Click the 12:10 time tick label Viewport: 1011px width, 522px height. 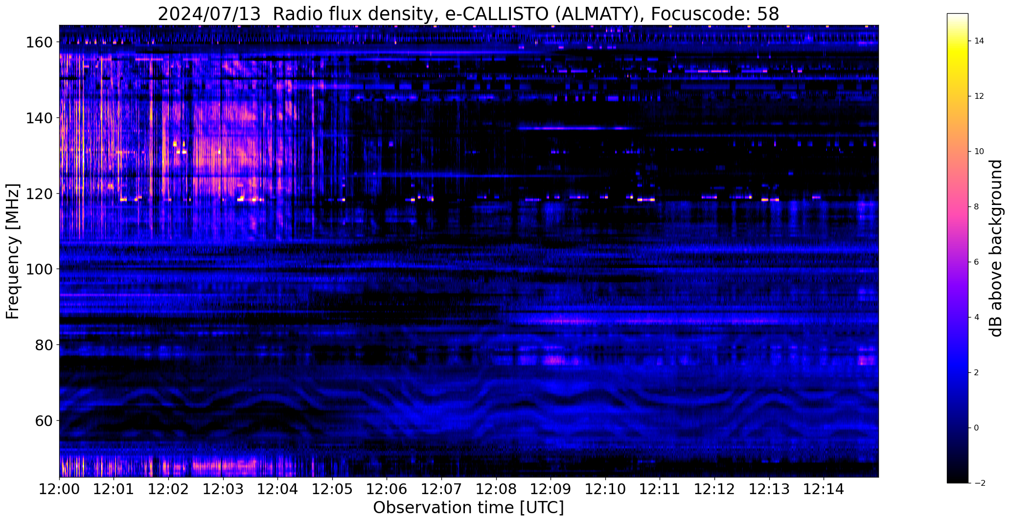click(605, 489)
